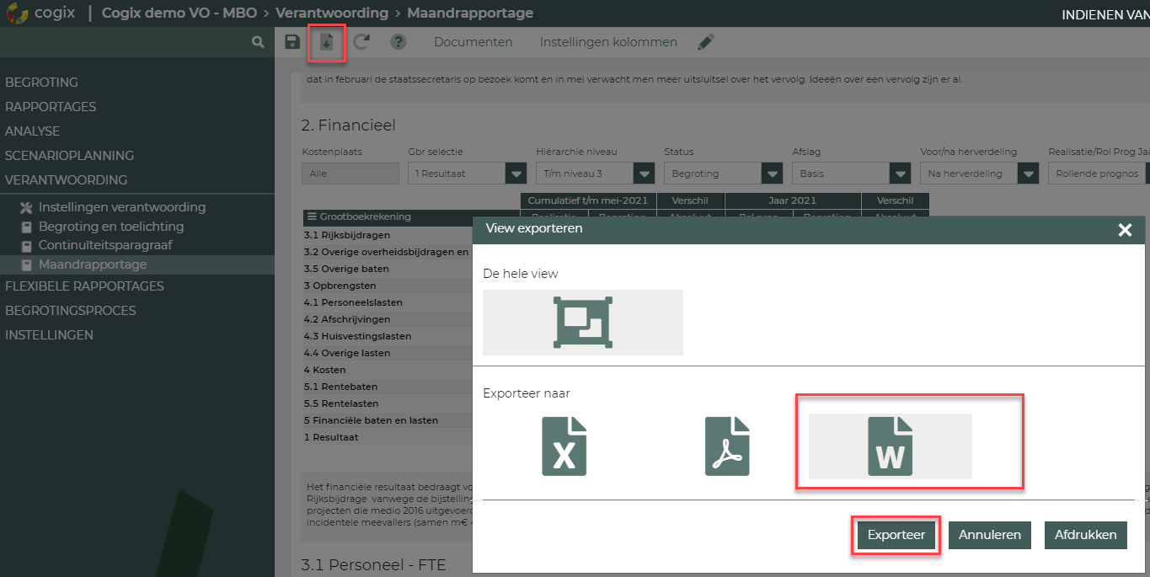
Task: Click the 4.4 Overige lasten row
Action: [x=387, y=353]
